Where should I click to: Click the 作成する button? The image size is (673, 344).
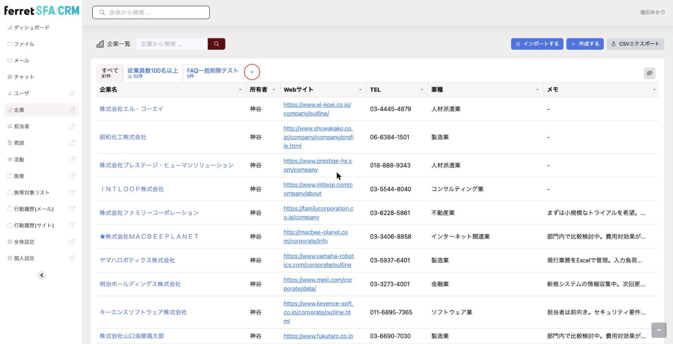[x=585, y=44]
